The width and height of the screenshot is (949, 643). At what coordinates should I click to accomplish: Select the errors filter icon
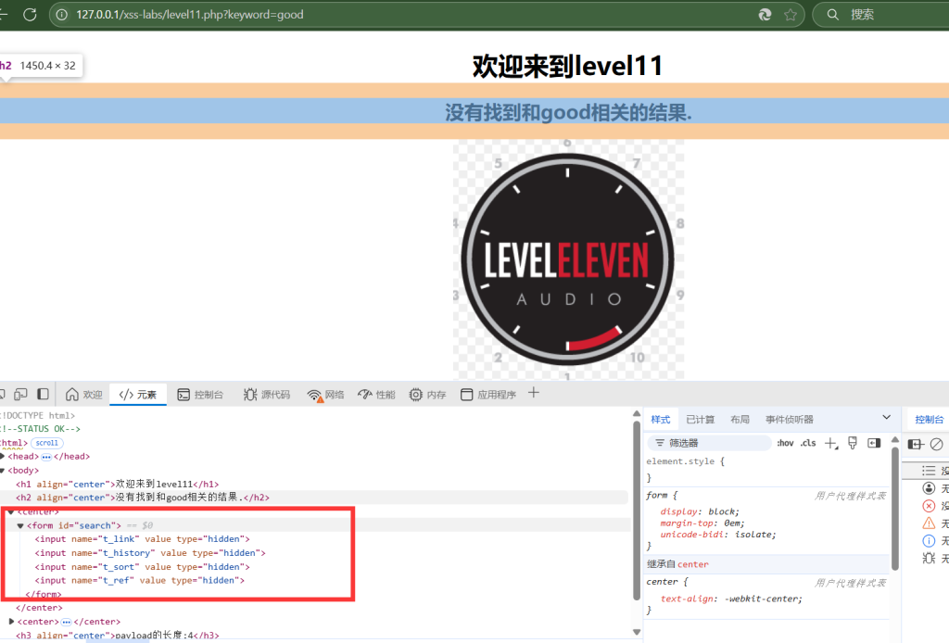(x=929, y=506)
